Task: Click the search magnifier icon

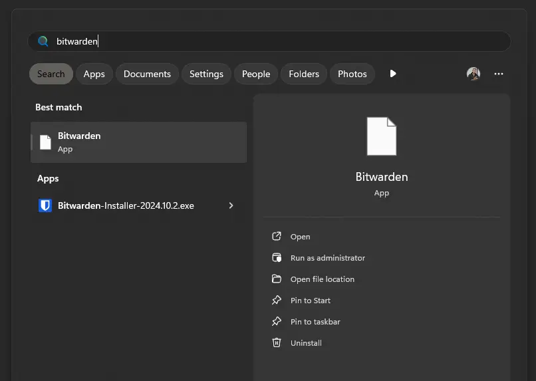Action: (43, 41)
